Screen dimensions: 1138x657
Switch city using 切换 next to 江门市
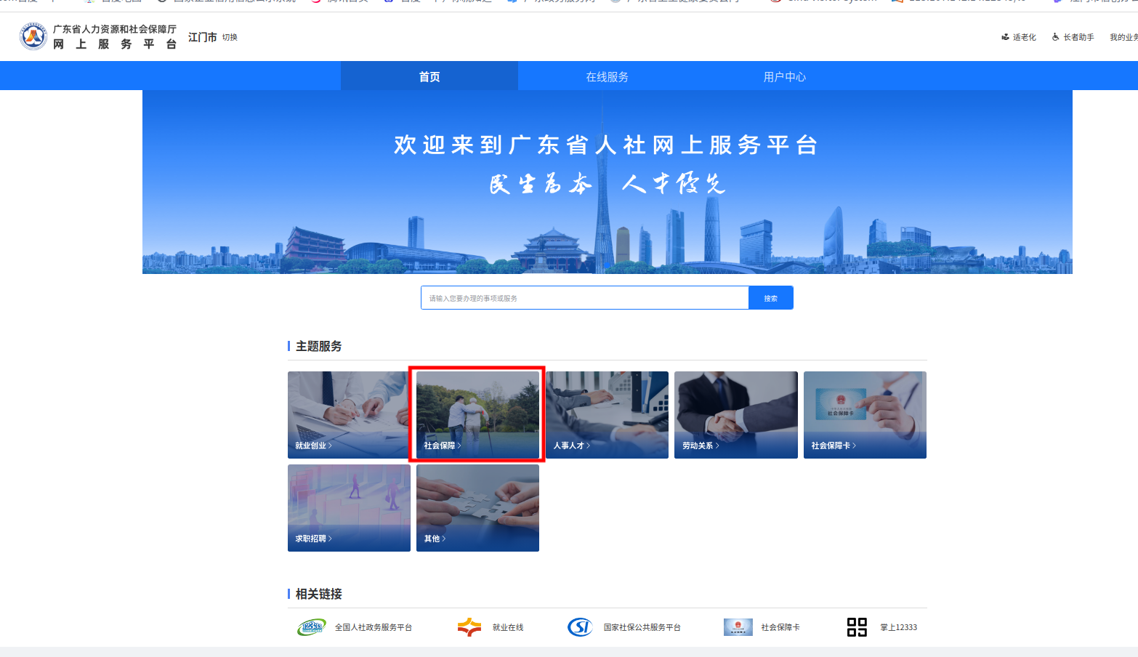click(x=230, y=37)
